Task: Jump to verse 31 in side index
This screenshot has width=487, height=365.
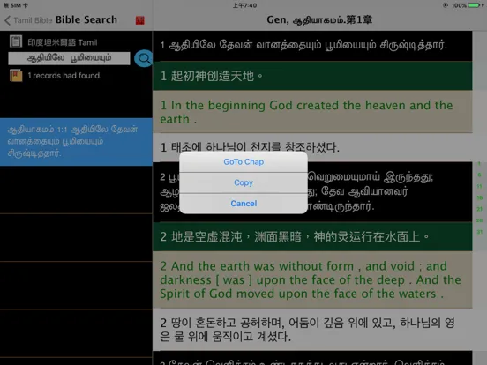Action: click(480, 232)
